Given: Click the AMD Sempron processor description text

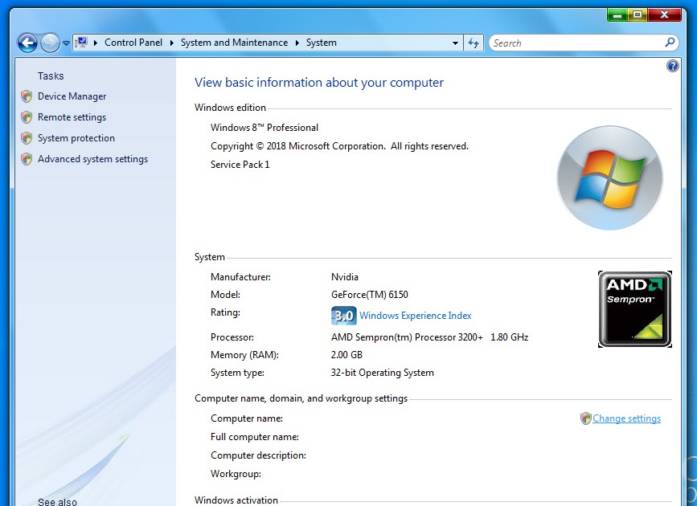Looking at the screenshot, I should click(x=429, y=337).
